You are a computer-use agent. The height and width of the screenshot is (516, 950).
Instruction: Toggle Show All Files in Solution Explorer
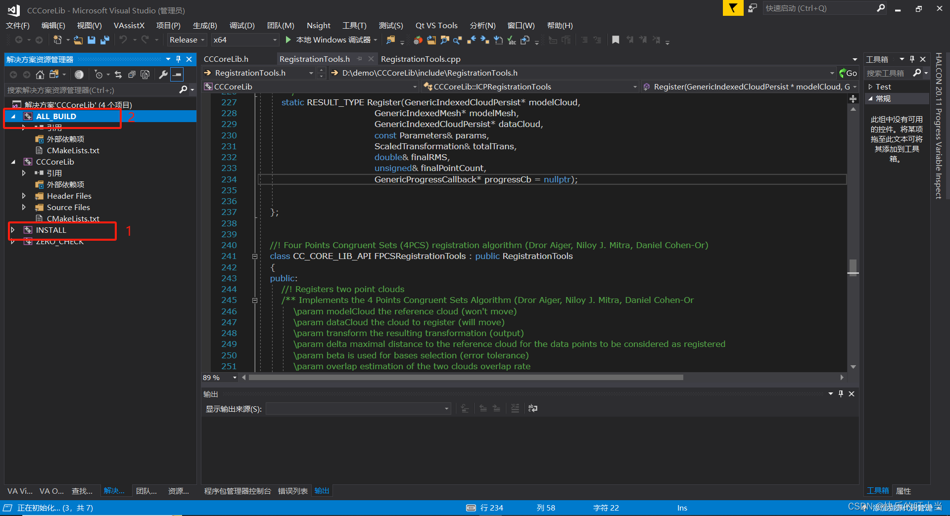pos(145,75)
